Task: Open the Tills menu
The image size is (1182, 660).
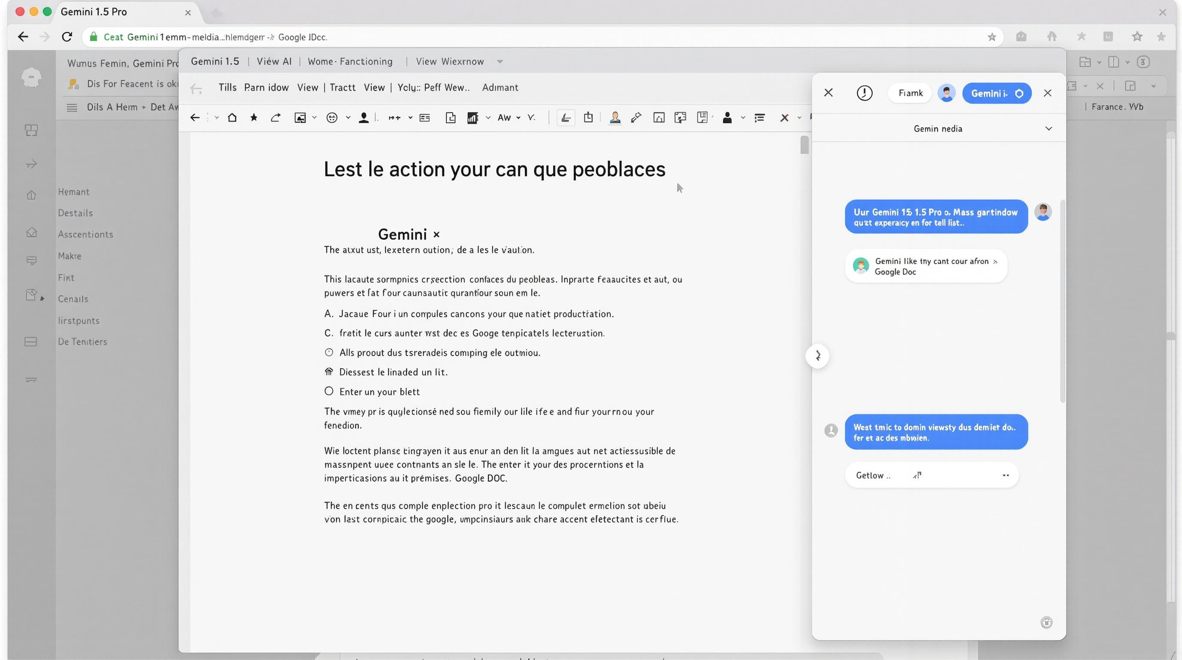Action: click(x=227, y=88)
